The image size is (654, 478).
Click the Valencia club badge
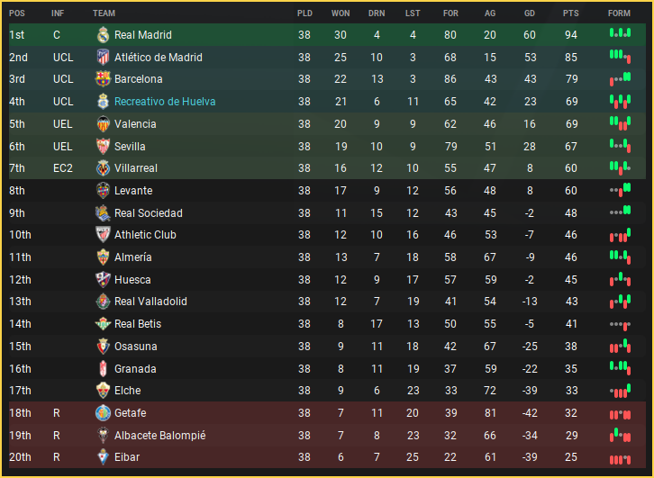tap(103, 124)
